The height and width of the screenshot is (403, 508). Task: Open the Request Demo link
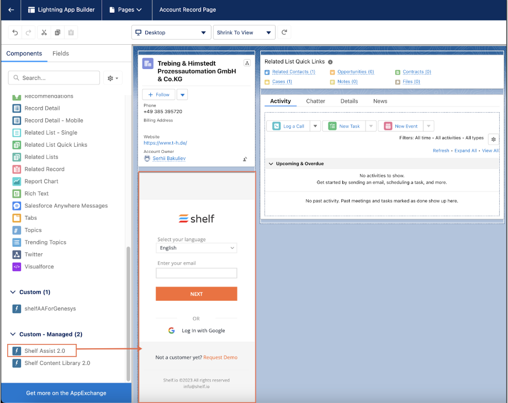pyautogui.click(x=220, y=357)
